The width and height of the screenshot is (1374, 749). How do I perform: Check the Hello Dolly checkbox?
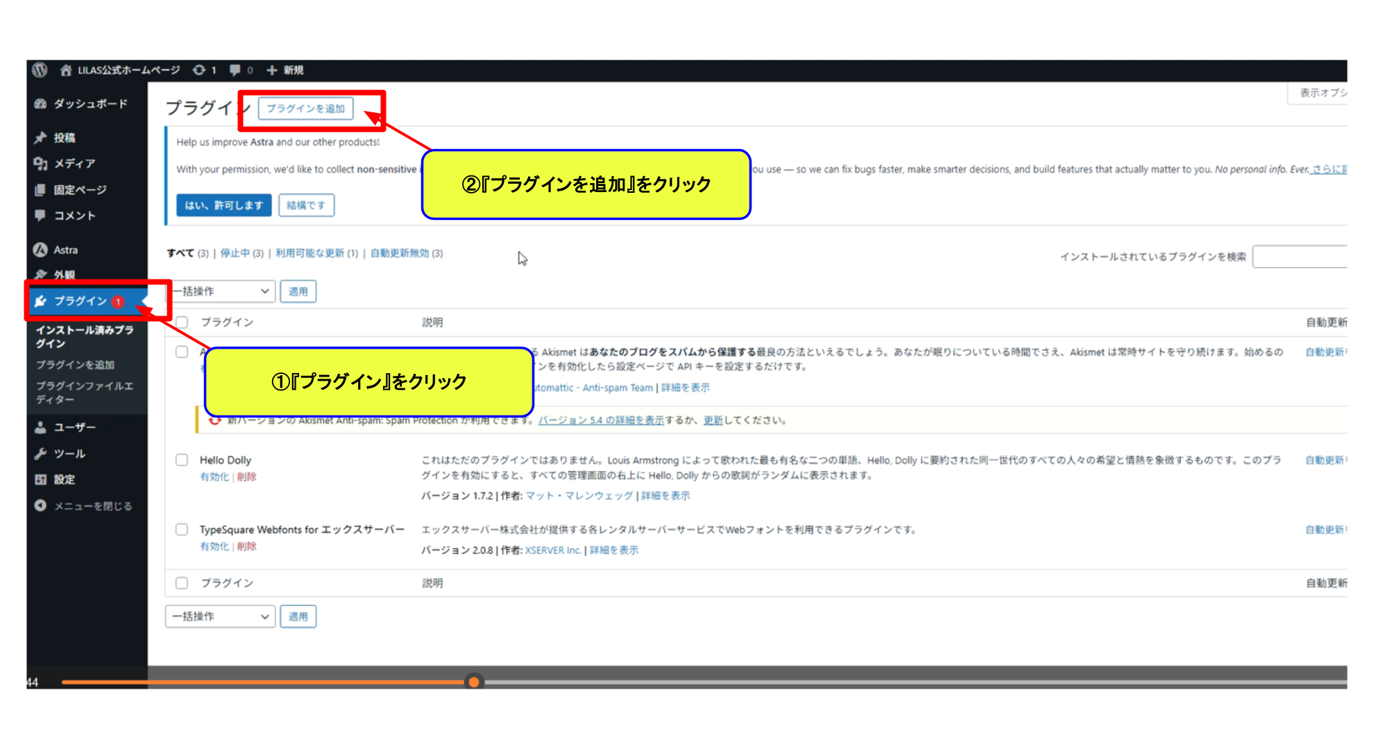click(x=182, y=460)
